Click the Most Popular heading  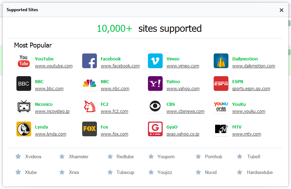click(x=33, y=45)
